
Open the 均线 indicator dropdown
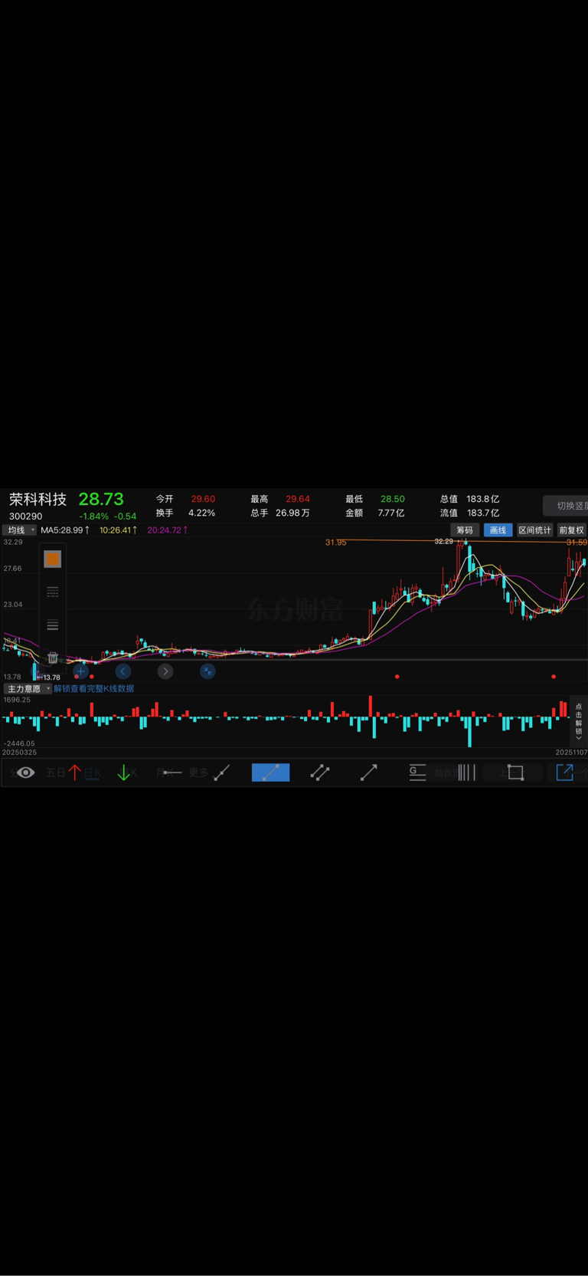click(x=20, y=530)
